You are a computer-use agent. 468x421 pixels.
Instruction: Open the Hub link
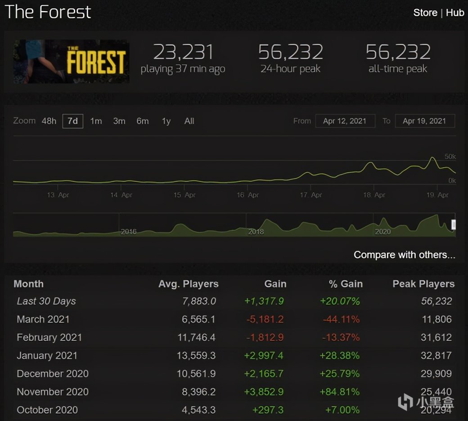pyautogui.click(x=455, y=13)
